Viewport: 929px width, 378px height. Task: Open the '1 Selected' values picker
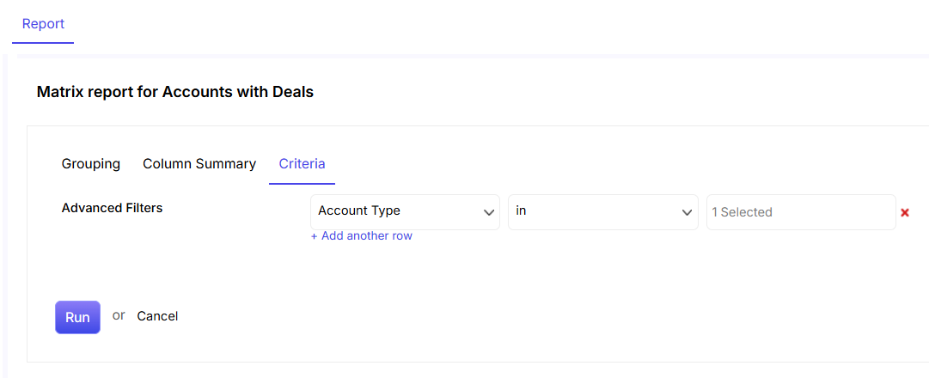[801, 212]
